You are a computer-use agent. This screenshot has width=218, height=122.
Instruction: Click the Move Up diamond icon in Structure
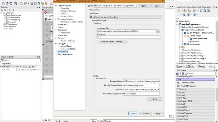10,10
